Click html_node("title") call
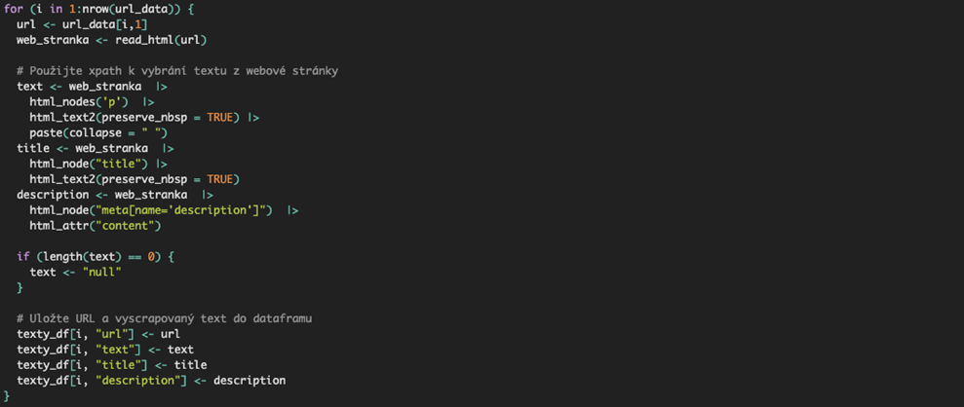 click(x=89, y=164)
